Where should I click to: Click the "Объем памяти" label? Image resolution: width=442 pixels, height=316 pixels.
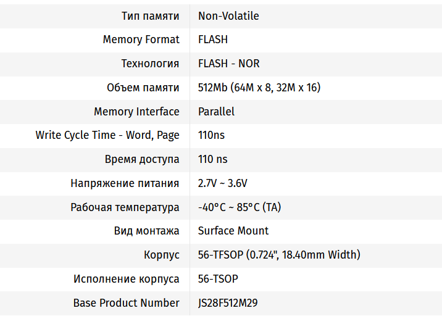143,88
